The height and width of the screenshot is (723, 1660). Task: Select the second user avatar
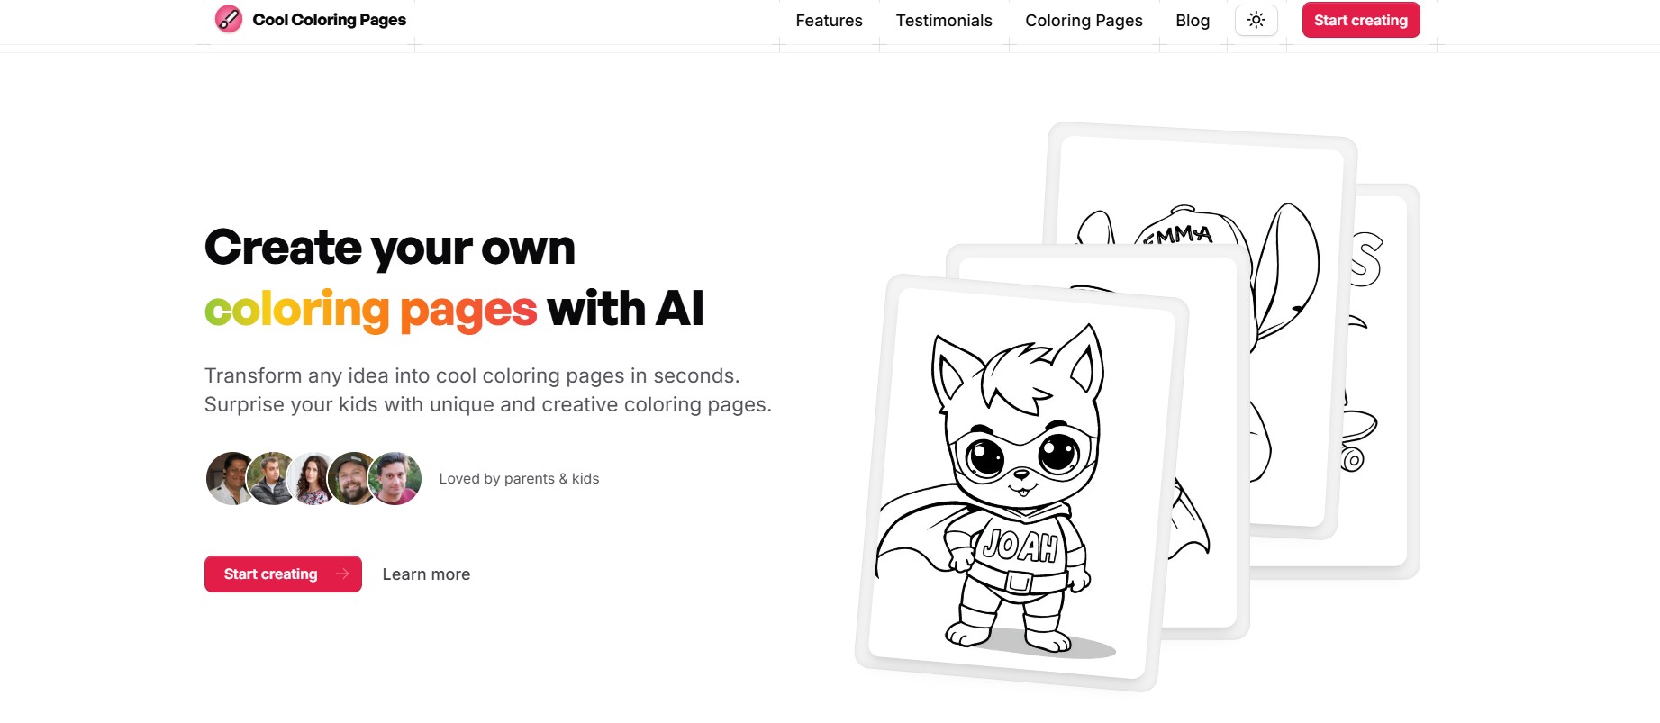coord(272,478)
